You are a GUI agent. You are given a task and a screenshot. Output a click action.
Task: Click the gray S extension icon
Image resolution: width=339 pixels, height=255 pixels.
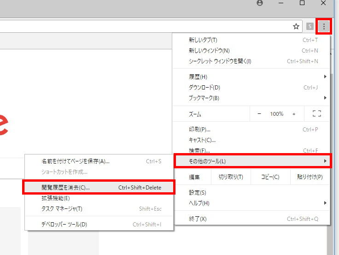310,26
